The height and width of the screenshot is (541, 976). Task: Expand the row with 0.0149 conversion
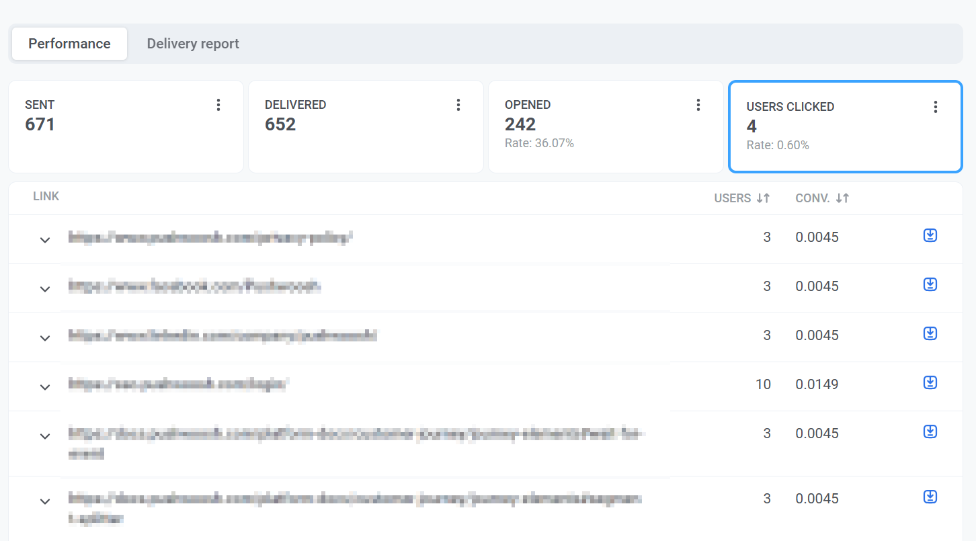click(45, 387)
